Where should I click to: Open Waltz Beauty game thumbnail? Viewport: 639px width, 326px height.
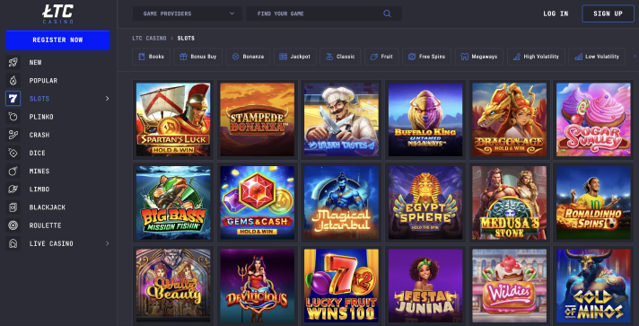click(x=173, y=286)
